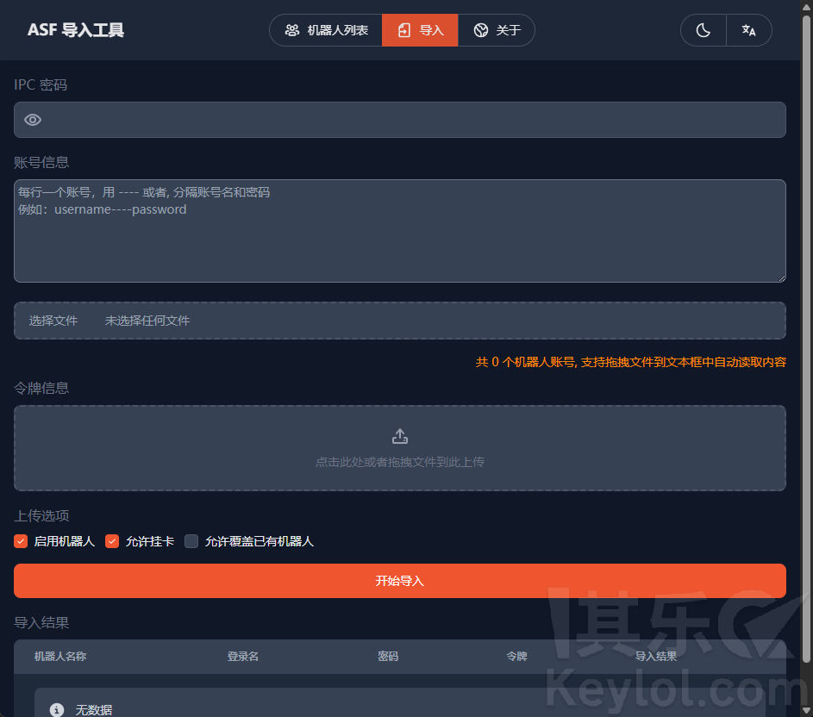This screenshot has width=813, height=717.
Task: Disable the 启用机器人 checkbox
Action: click(x=22, y=541)
